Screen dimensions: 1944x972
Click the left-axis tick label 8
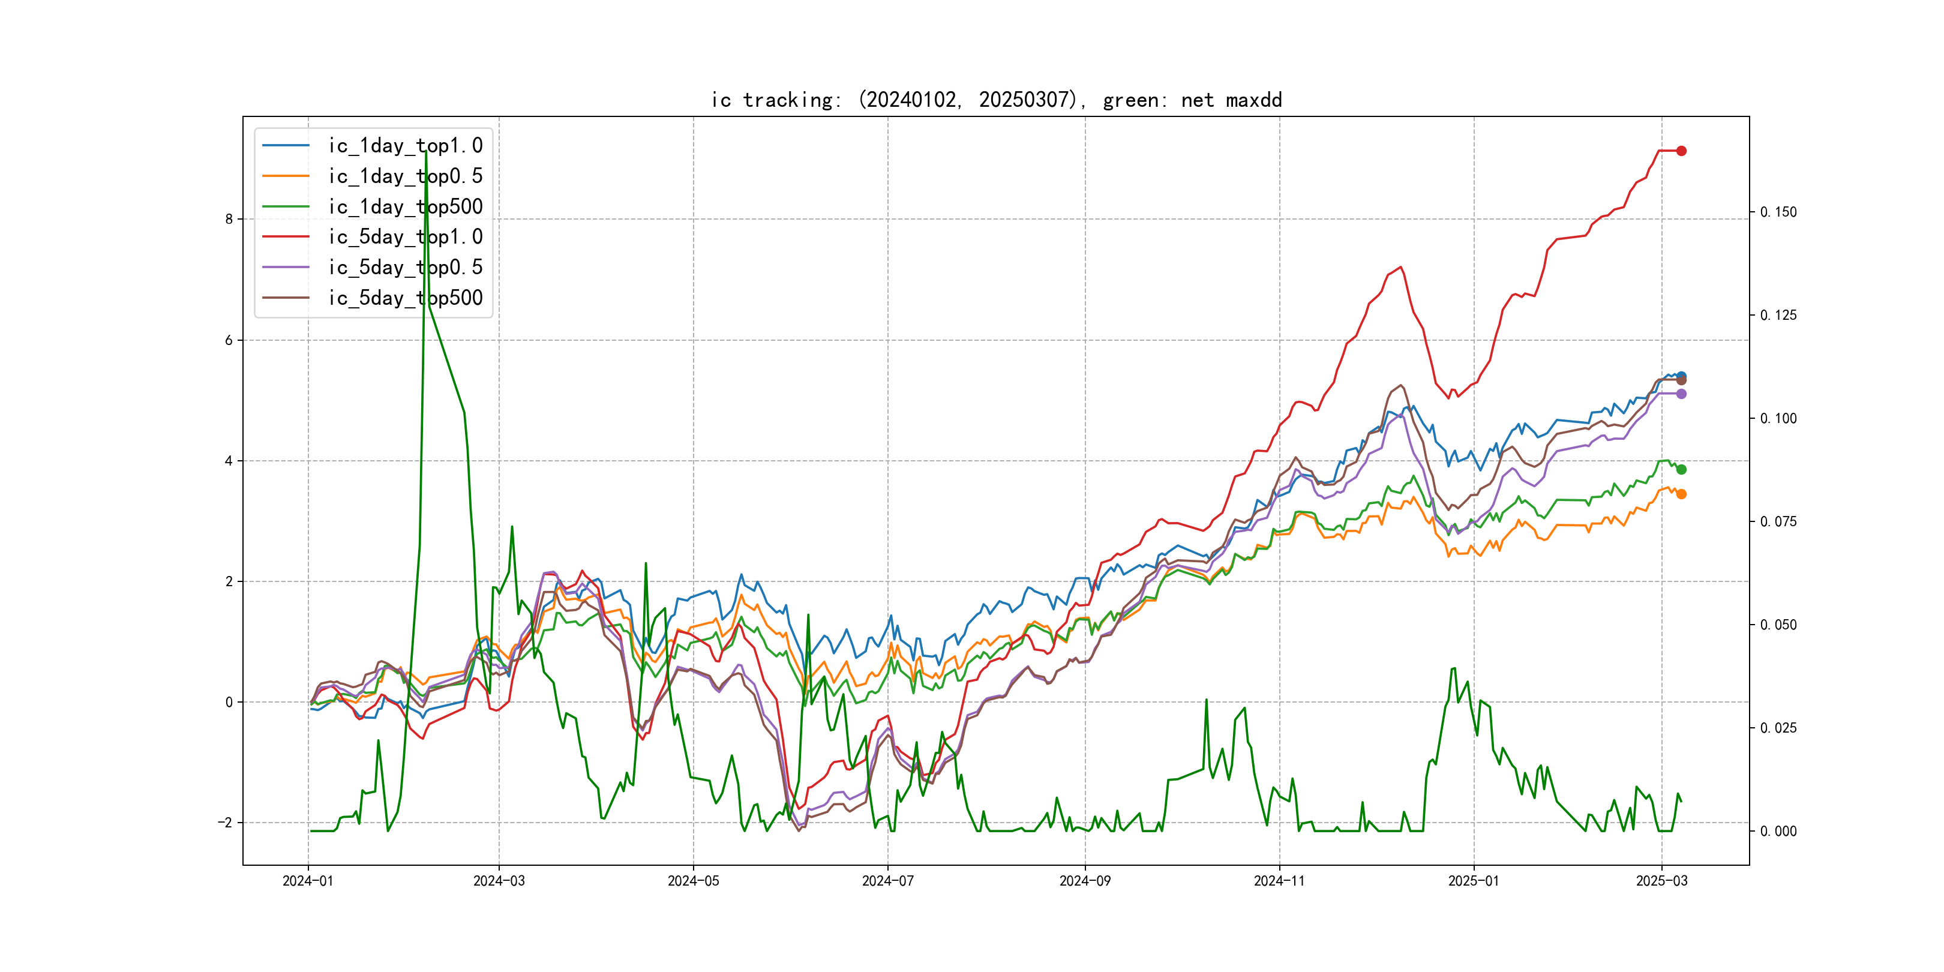pyautogui.click(x=229, y=220)
